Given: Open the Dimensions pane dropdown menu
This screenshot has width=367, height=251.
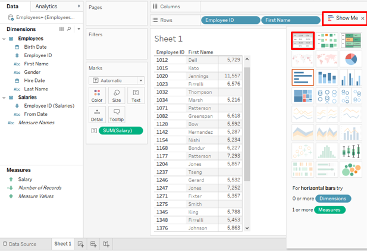Looking at the screenshot, I should (x=79, y=29).
